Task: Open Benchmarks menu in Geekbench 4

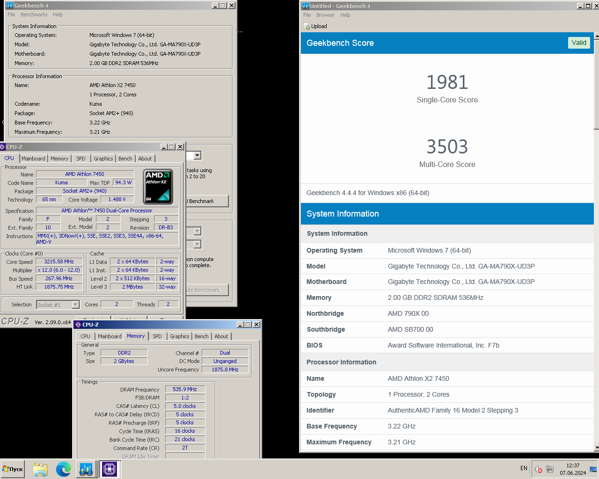Action: [34, 15]
